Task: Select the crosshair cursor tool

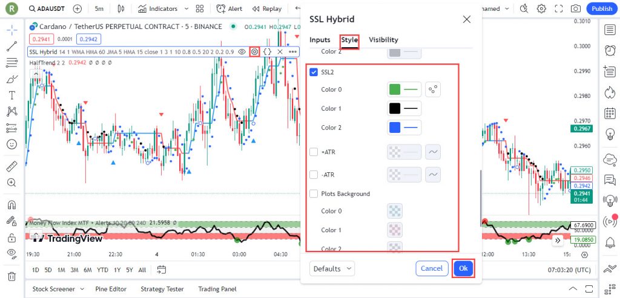Action: pos(12,30)
